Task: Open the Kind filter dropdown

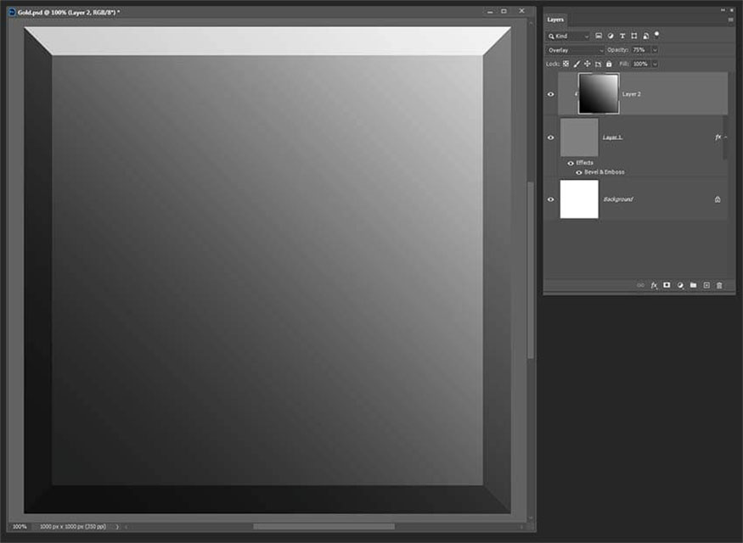Action: pos(568,36)
